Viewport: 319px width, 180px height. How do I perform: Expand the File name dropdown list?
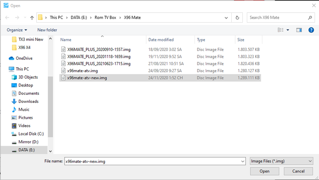(x=243, y=161)
